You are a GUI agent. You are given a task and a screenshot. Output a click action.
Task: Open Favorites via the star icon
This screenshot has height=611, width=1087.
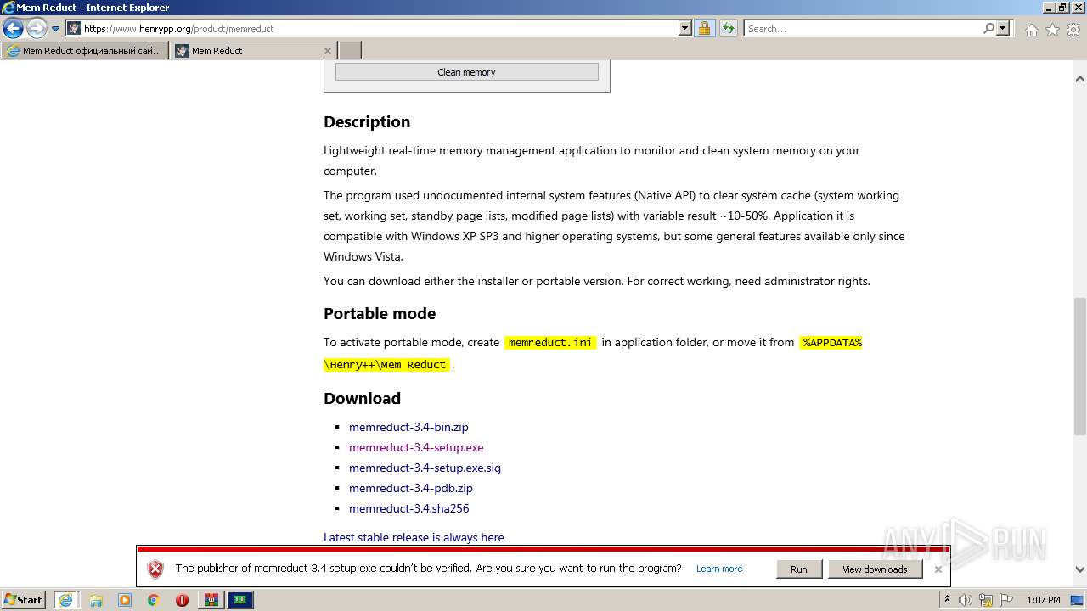[x=1052, y=30]
